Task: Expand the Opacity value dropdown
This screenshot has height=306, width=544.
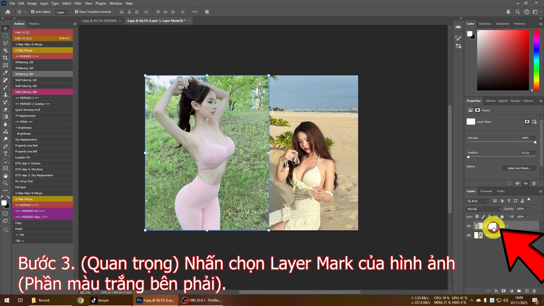Action: click(x=528, y=209)
